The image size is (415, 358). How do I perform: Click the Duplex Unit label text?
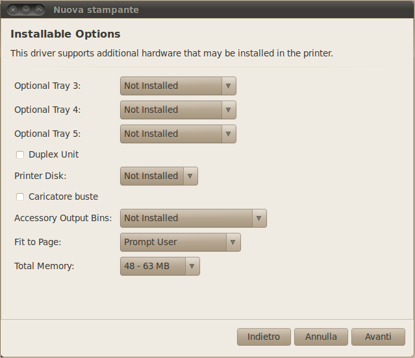pyautogui.click(x=54, y=155)
